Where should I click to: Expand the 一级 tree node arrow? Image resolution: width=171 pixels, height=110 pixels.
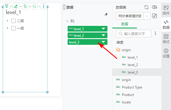click(8, 28)
